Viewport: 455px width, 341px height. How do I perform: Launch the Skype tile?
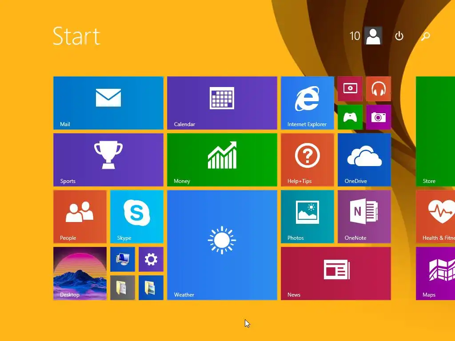tap(137, 217)
